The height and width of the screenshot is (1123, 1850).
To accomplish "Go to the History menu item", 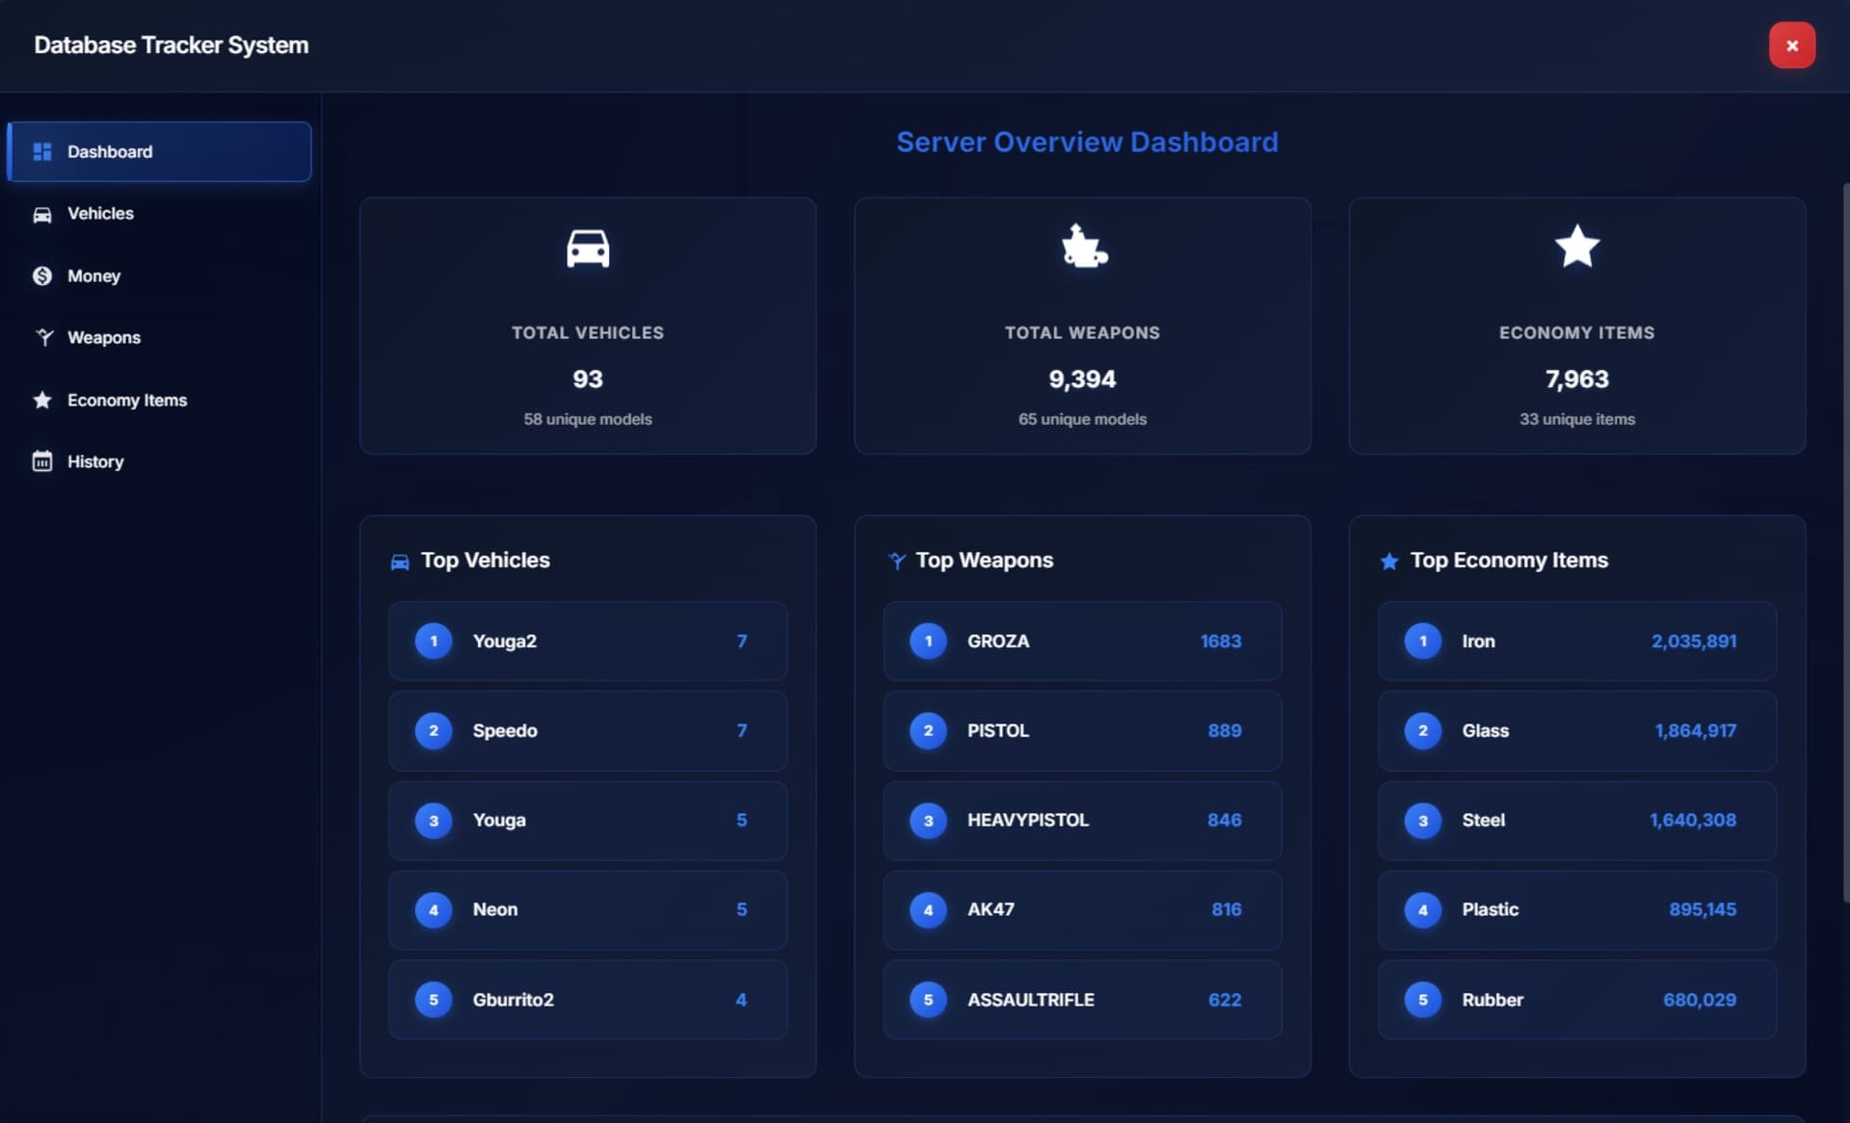I will [x=95, y=461].
